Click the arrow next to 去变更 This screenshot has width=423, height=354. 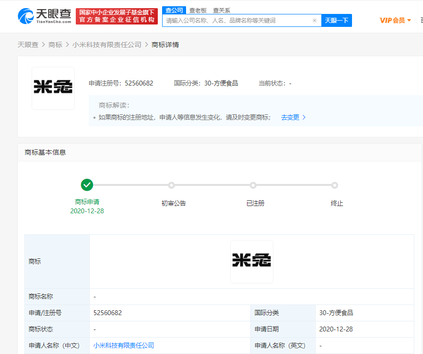(304, 117)
